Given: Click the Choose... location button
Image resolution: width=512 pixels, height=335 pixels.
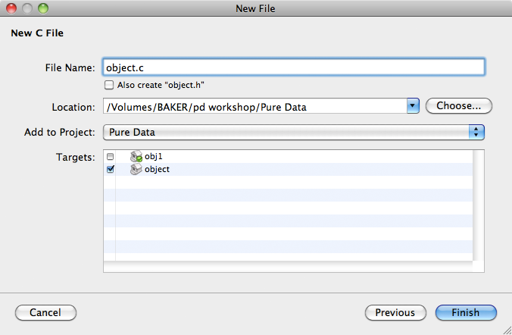Looking at the screenshot, I should [459, 106].
